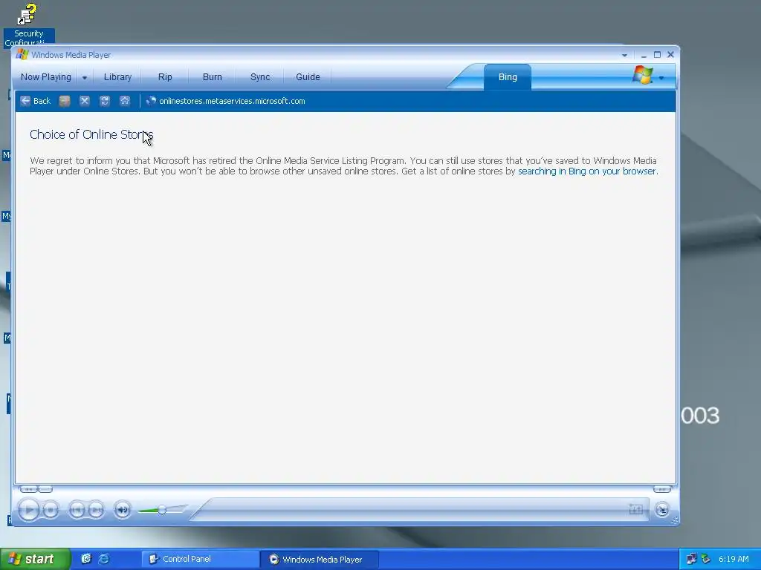Click the Play button
This screenshot has width=761, height=570.
tap(29, 509)
